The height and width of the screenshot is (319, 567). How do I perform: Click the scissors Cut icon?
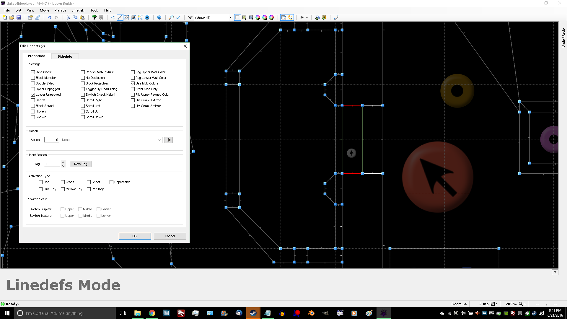click(x=68, y=18)
